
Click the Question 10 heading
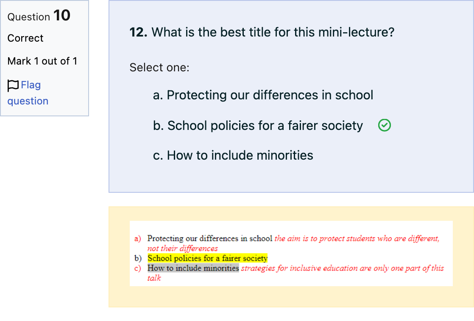(x=39, y=15)
